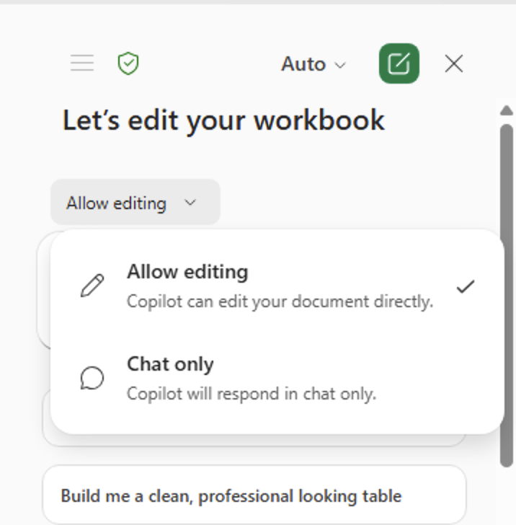Select 'Build me a clean, professional looking table' suggestion
This screenshot has width=516, height=525.
(231, 496)
